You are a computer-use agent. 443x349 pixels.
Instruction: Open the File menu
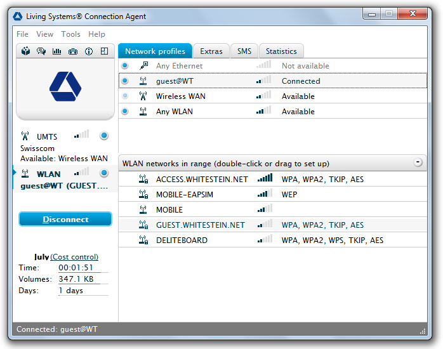coord(22,34)
